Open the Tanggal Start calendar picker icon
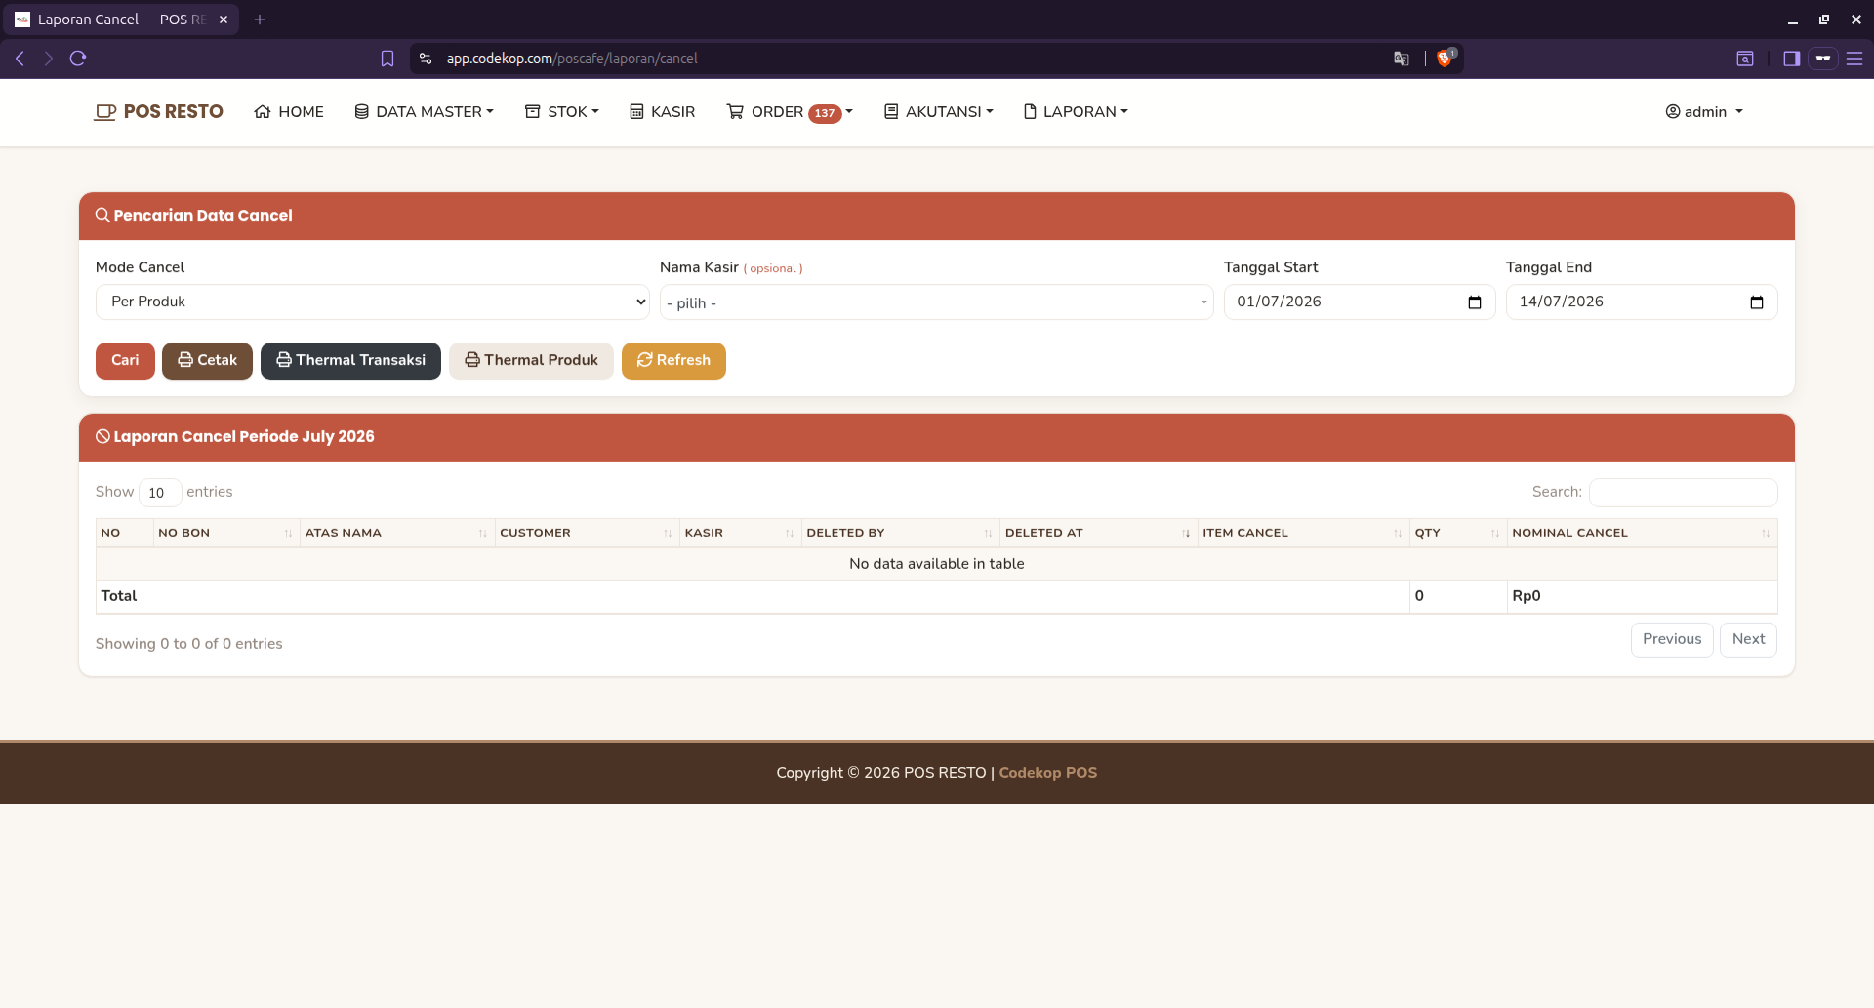This screenshot has height=1008, width=1874. click(1474, 302)
